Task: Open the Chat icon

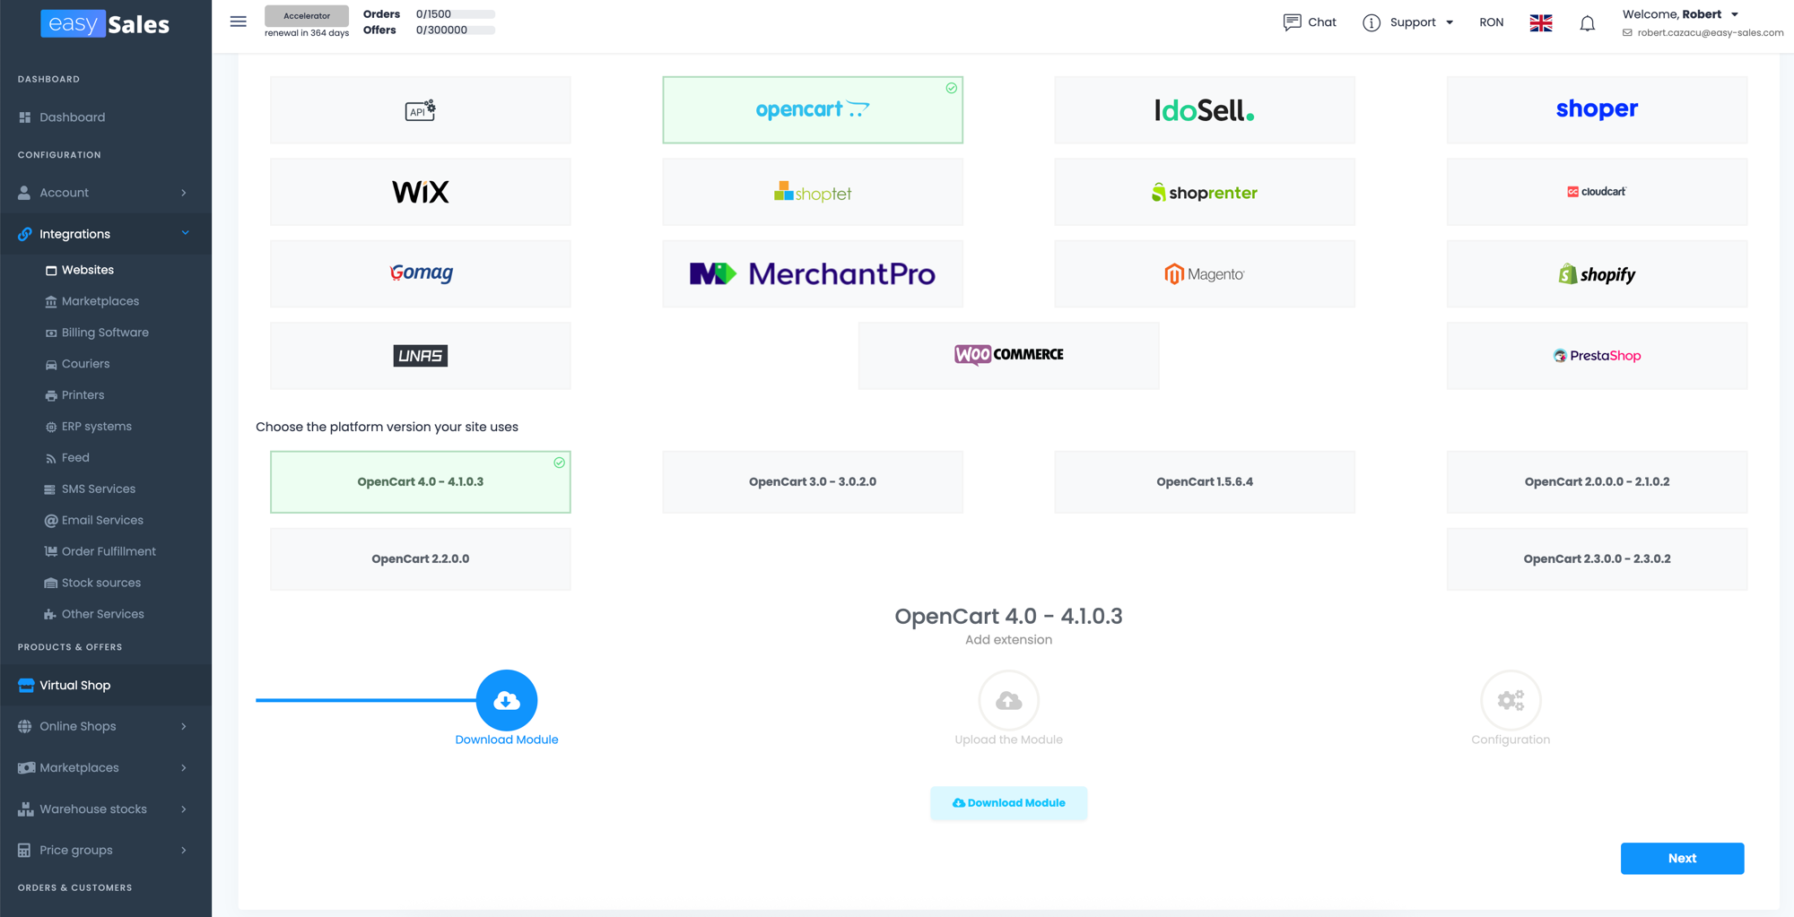Action: tap(1292, 22)
